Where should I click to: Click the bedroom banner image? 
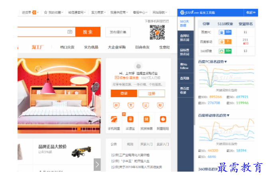(x=59, y=96)
